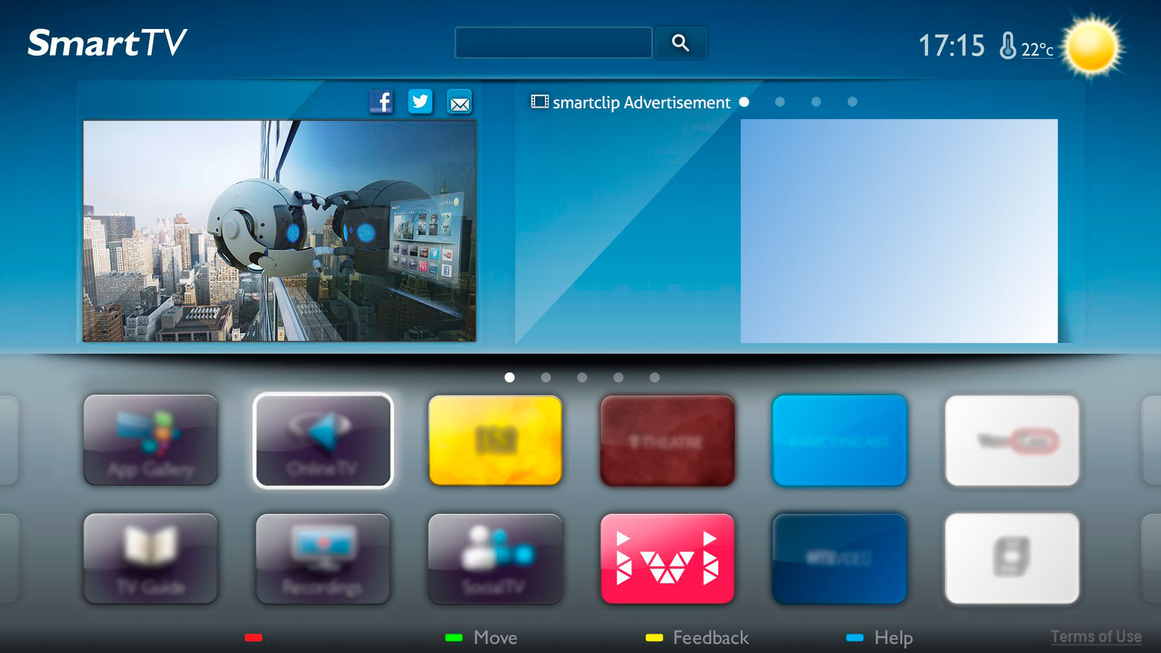Screen dimensions: 1161x653
Task: Share via the Facebook icon
Action: tap(381, 102)
